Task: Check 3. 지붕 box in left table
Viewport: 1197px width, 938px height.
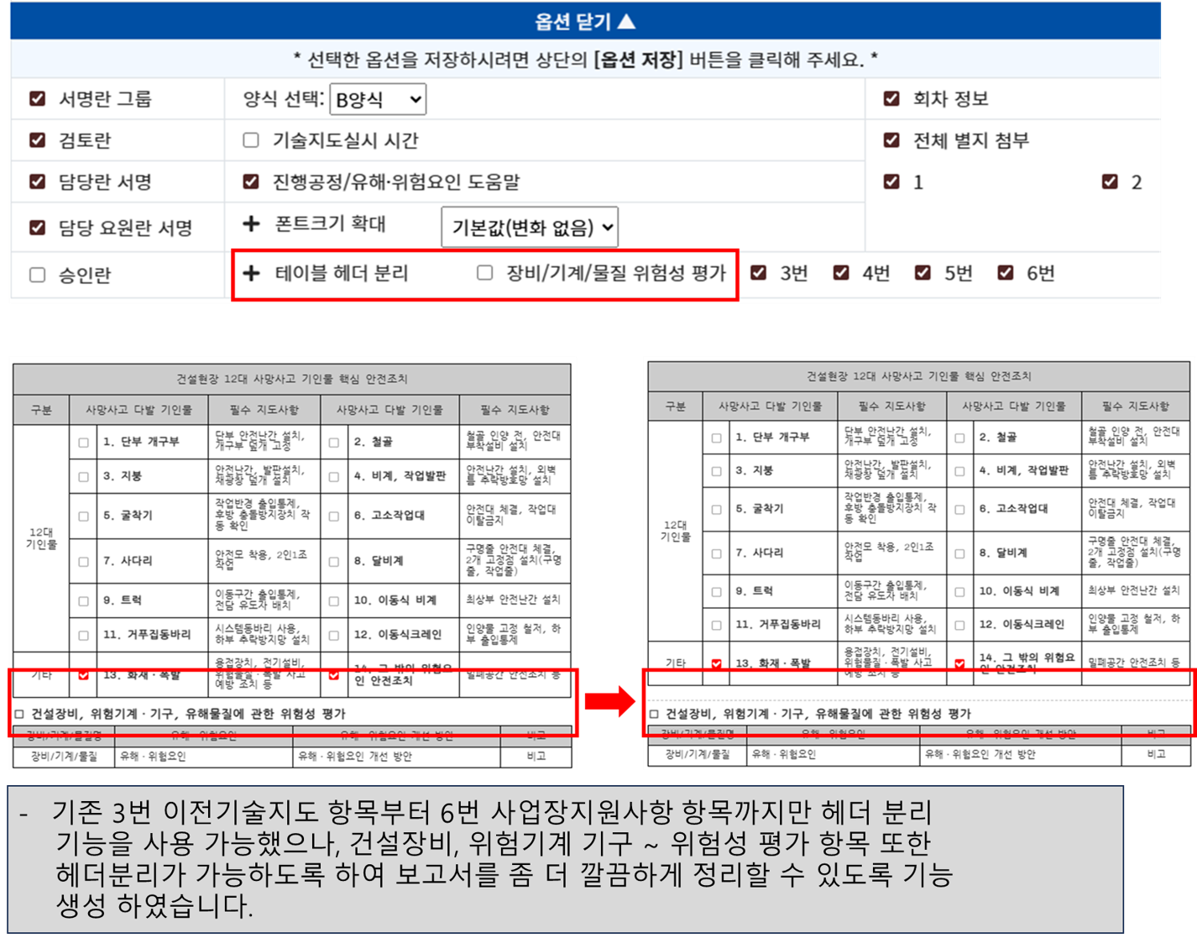Action: tap(83, 476)
